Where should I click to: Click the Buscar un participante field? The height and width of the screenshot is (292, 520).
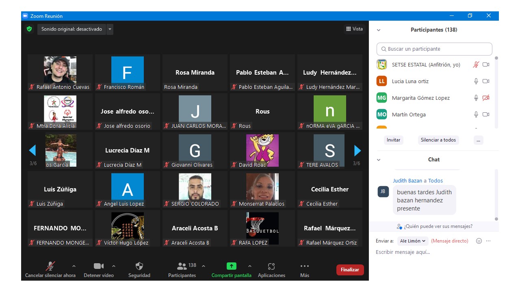pyautogui.click(x=434, y=49)
